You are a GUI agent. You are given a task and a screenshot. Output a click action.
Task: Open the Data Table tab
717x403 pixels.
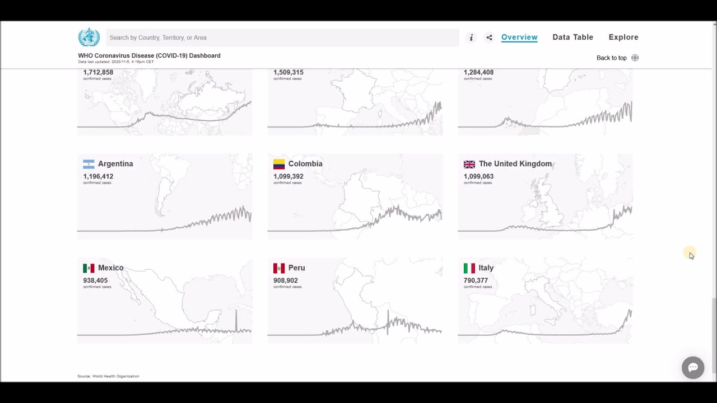pos(572,38)
